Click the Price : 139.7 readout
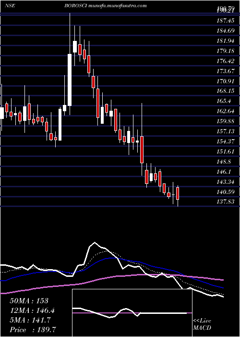 tap(34, 330)
